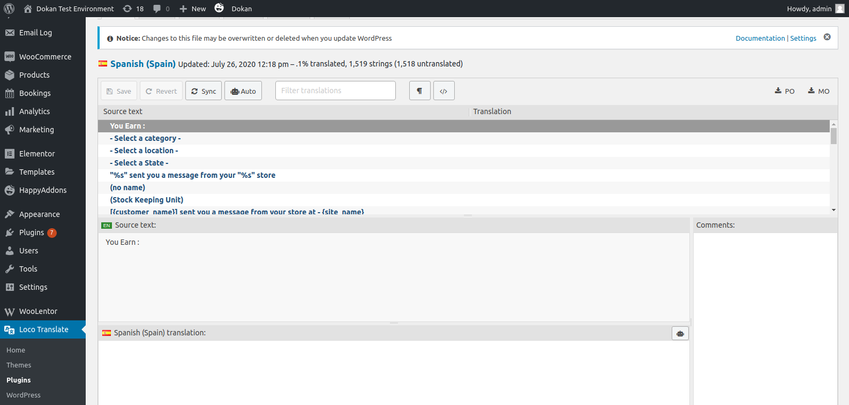Sort by Translation column header
849x405 pixels.
coord(652,111)
